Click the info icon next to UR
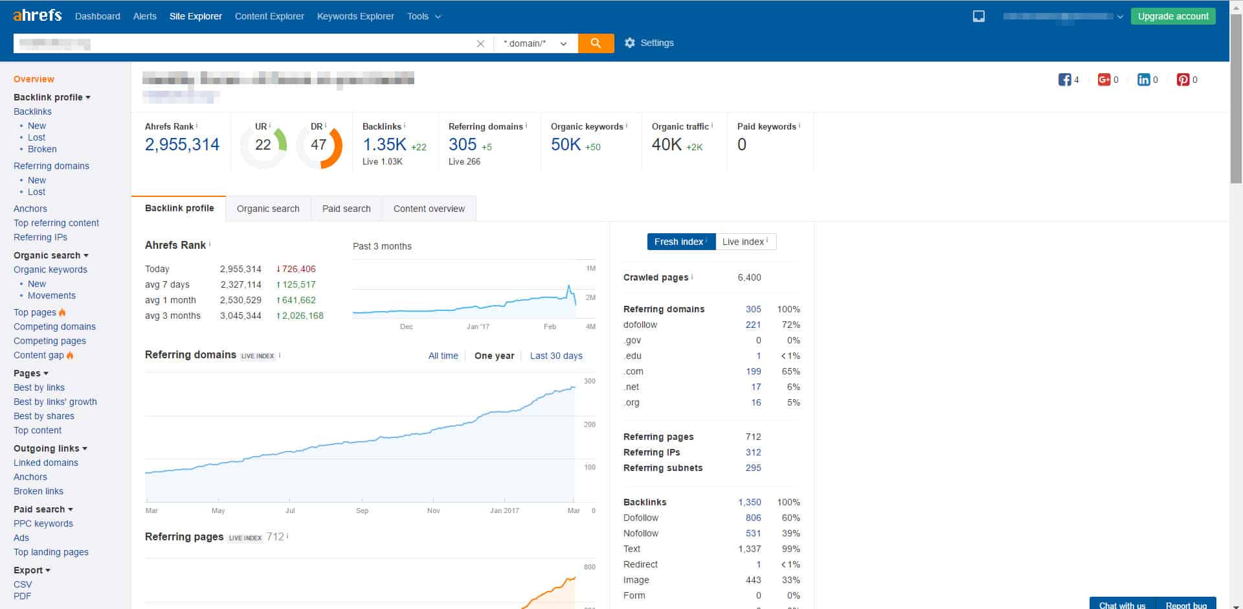 (270, 125)
